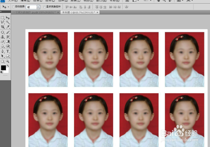Switch to 一寸照片的制作.jpg document tab
The height and width of the screenshot is (147, 210).
click(34, 12)
